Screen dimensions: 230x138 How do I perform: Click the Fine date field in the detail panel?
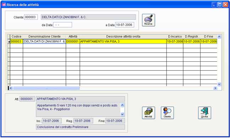115,121
